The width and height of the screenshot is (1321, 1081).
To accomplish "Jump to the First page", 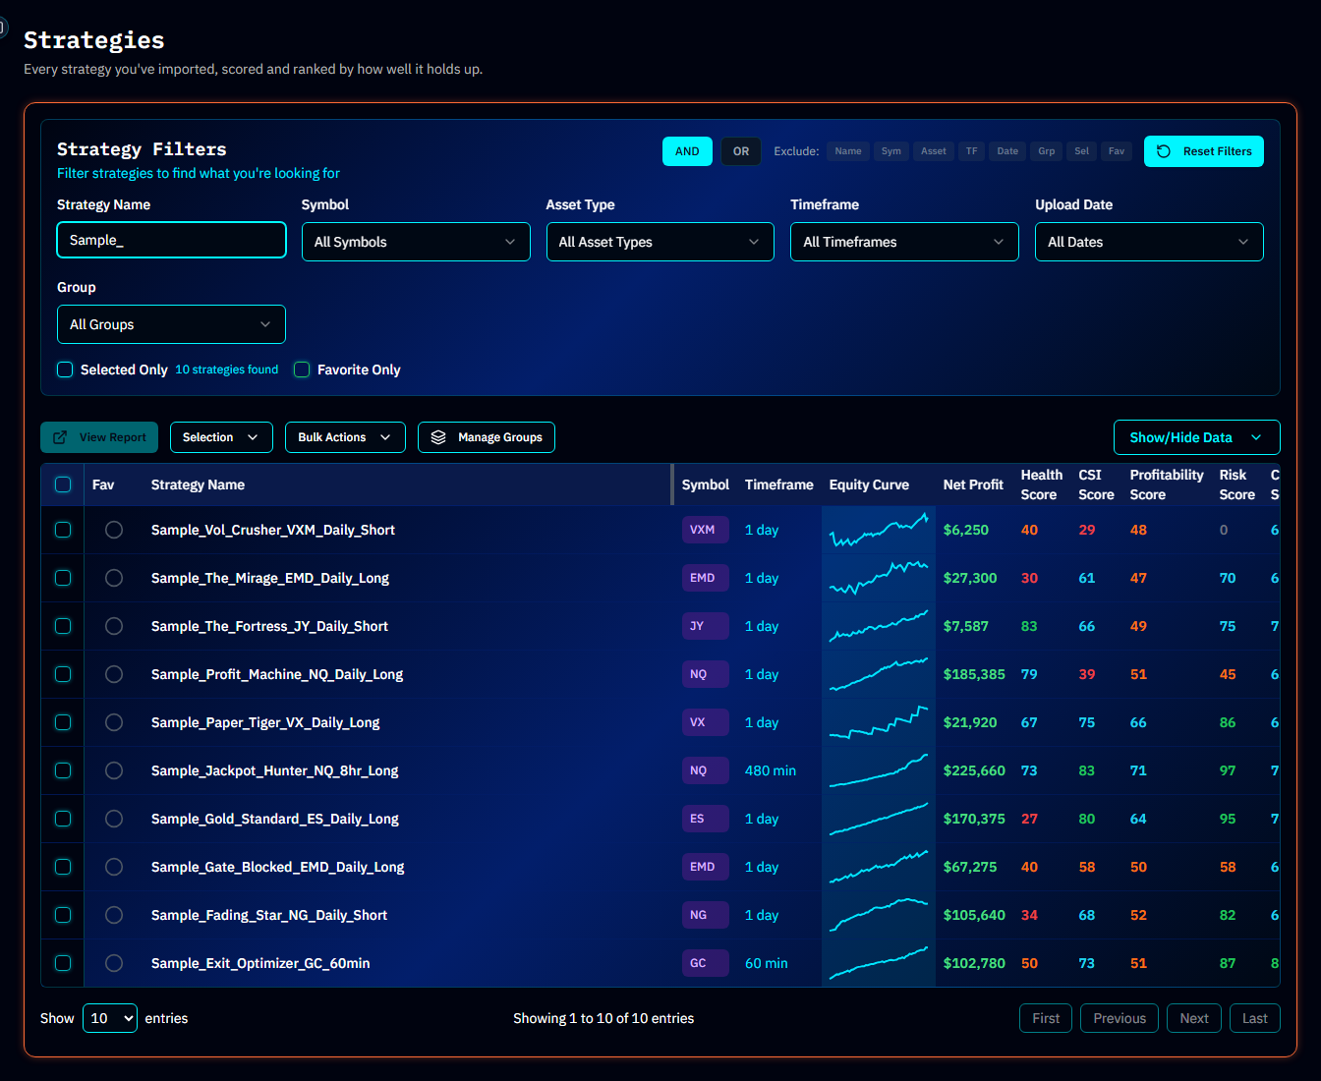I will pos(1046,1018).
